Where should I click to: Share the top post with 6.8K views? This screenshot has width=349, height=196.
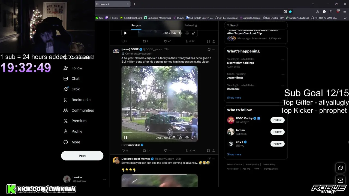[214, 41]
